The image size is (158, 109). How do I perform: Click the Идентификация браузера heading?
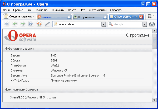point(21,89)
